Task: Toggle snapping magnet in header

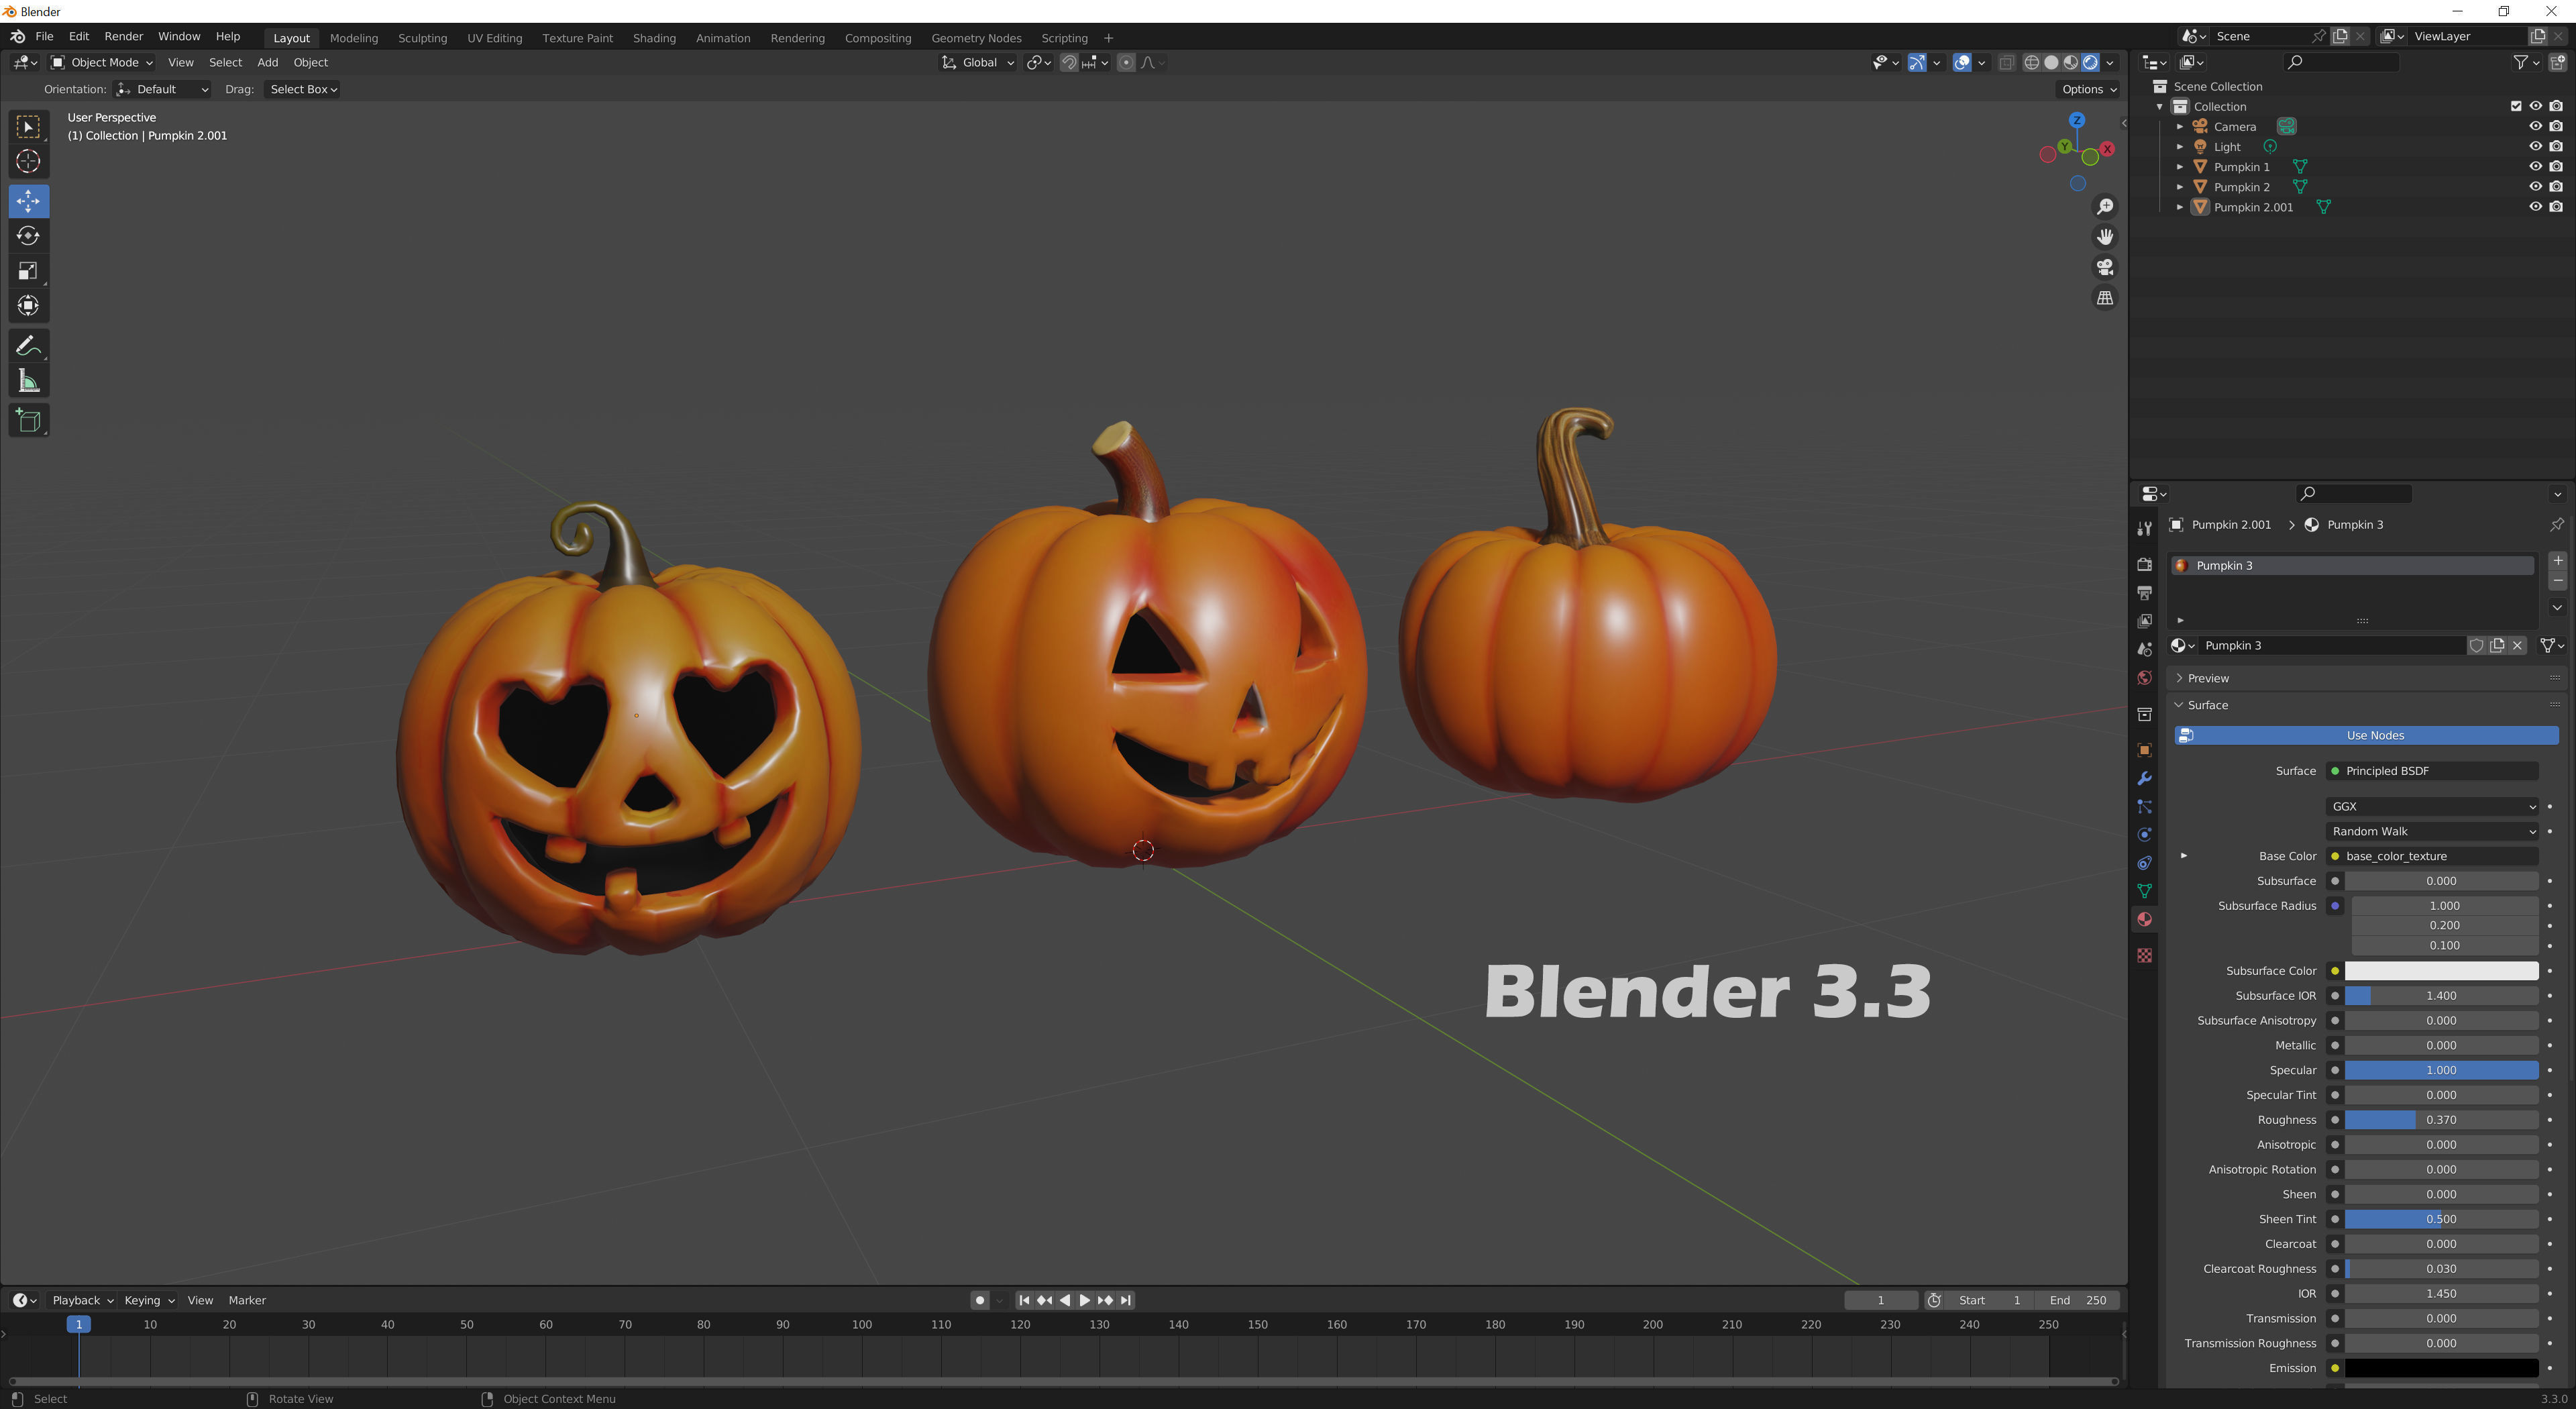Action: pyautogui.click(x=1069, y=62)
